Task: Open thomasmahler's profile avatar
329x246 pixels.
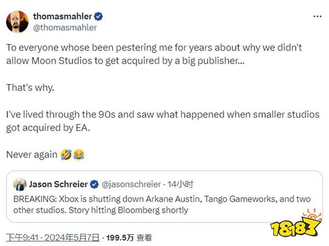Action: tap(17, 21)
